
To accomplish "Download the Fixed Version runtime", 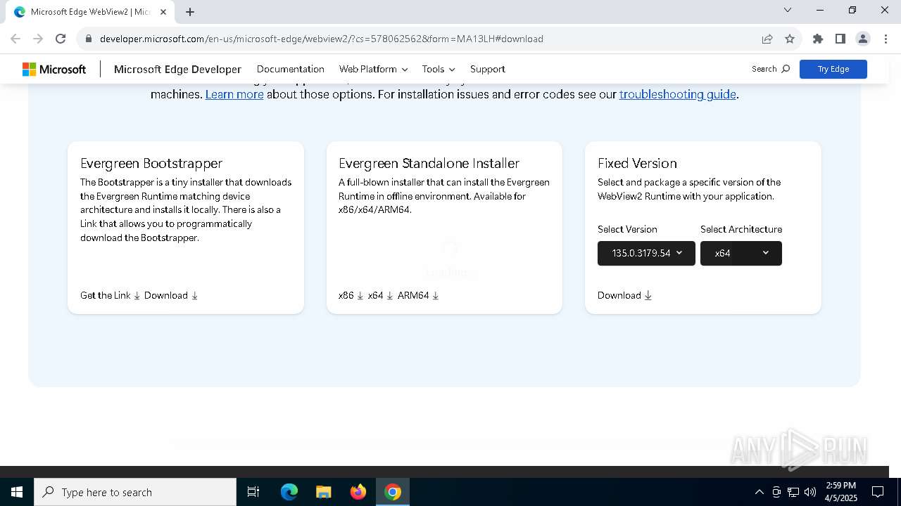I will pos(625,295).
